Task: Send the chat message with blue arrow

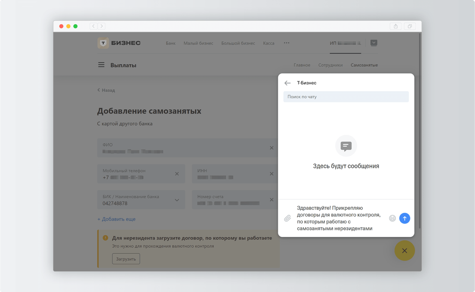Action: click(404, 218)
